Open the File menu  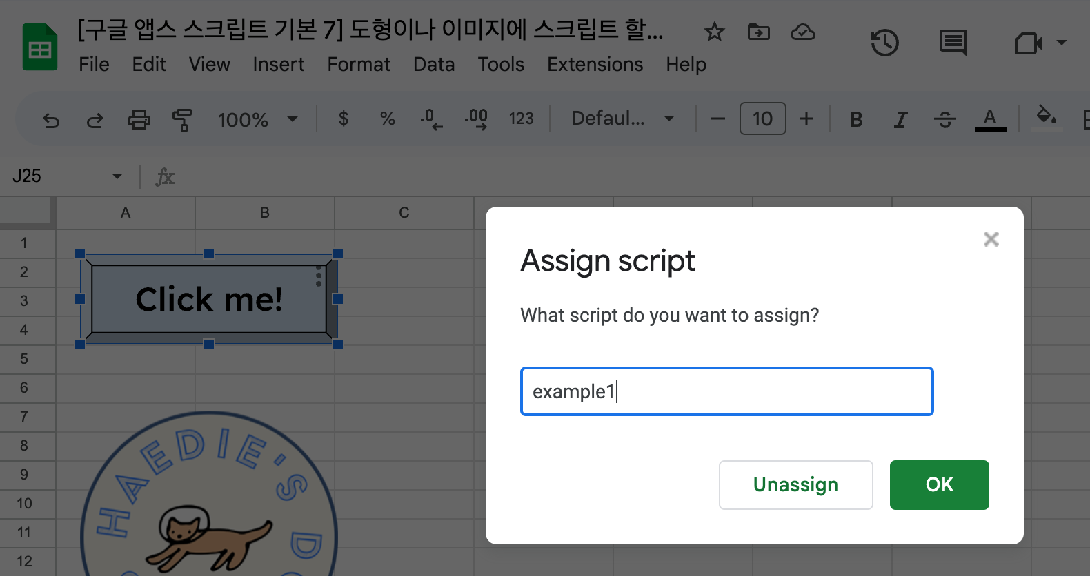(x=94, y=64)
